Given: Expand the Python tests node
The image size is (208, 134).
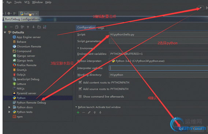Looking at the screenshot, I should pos(9,112).
